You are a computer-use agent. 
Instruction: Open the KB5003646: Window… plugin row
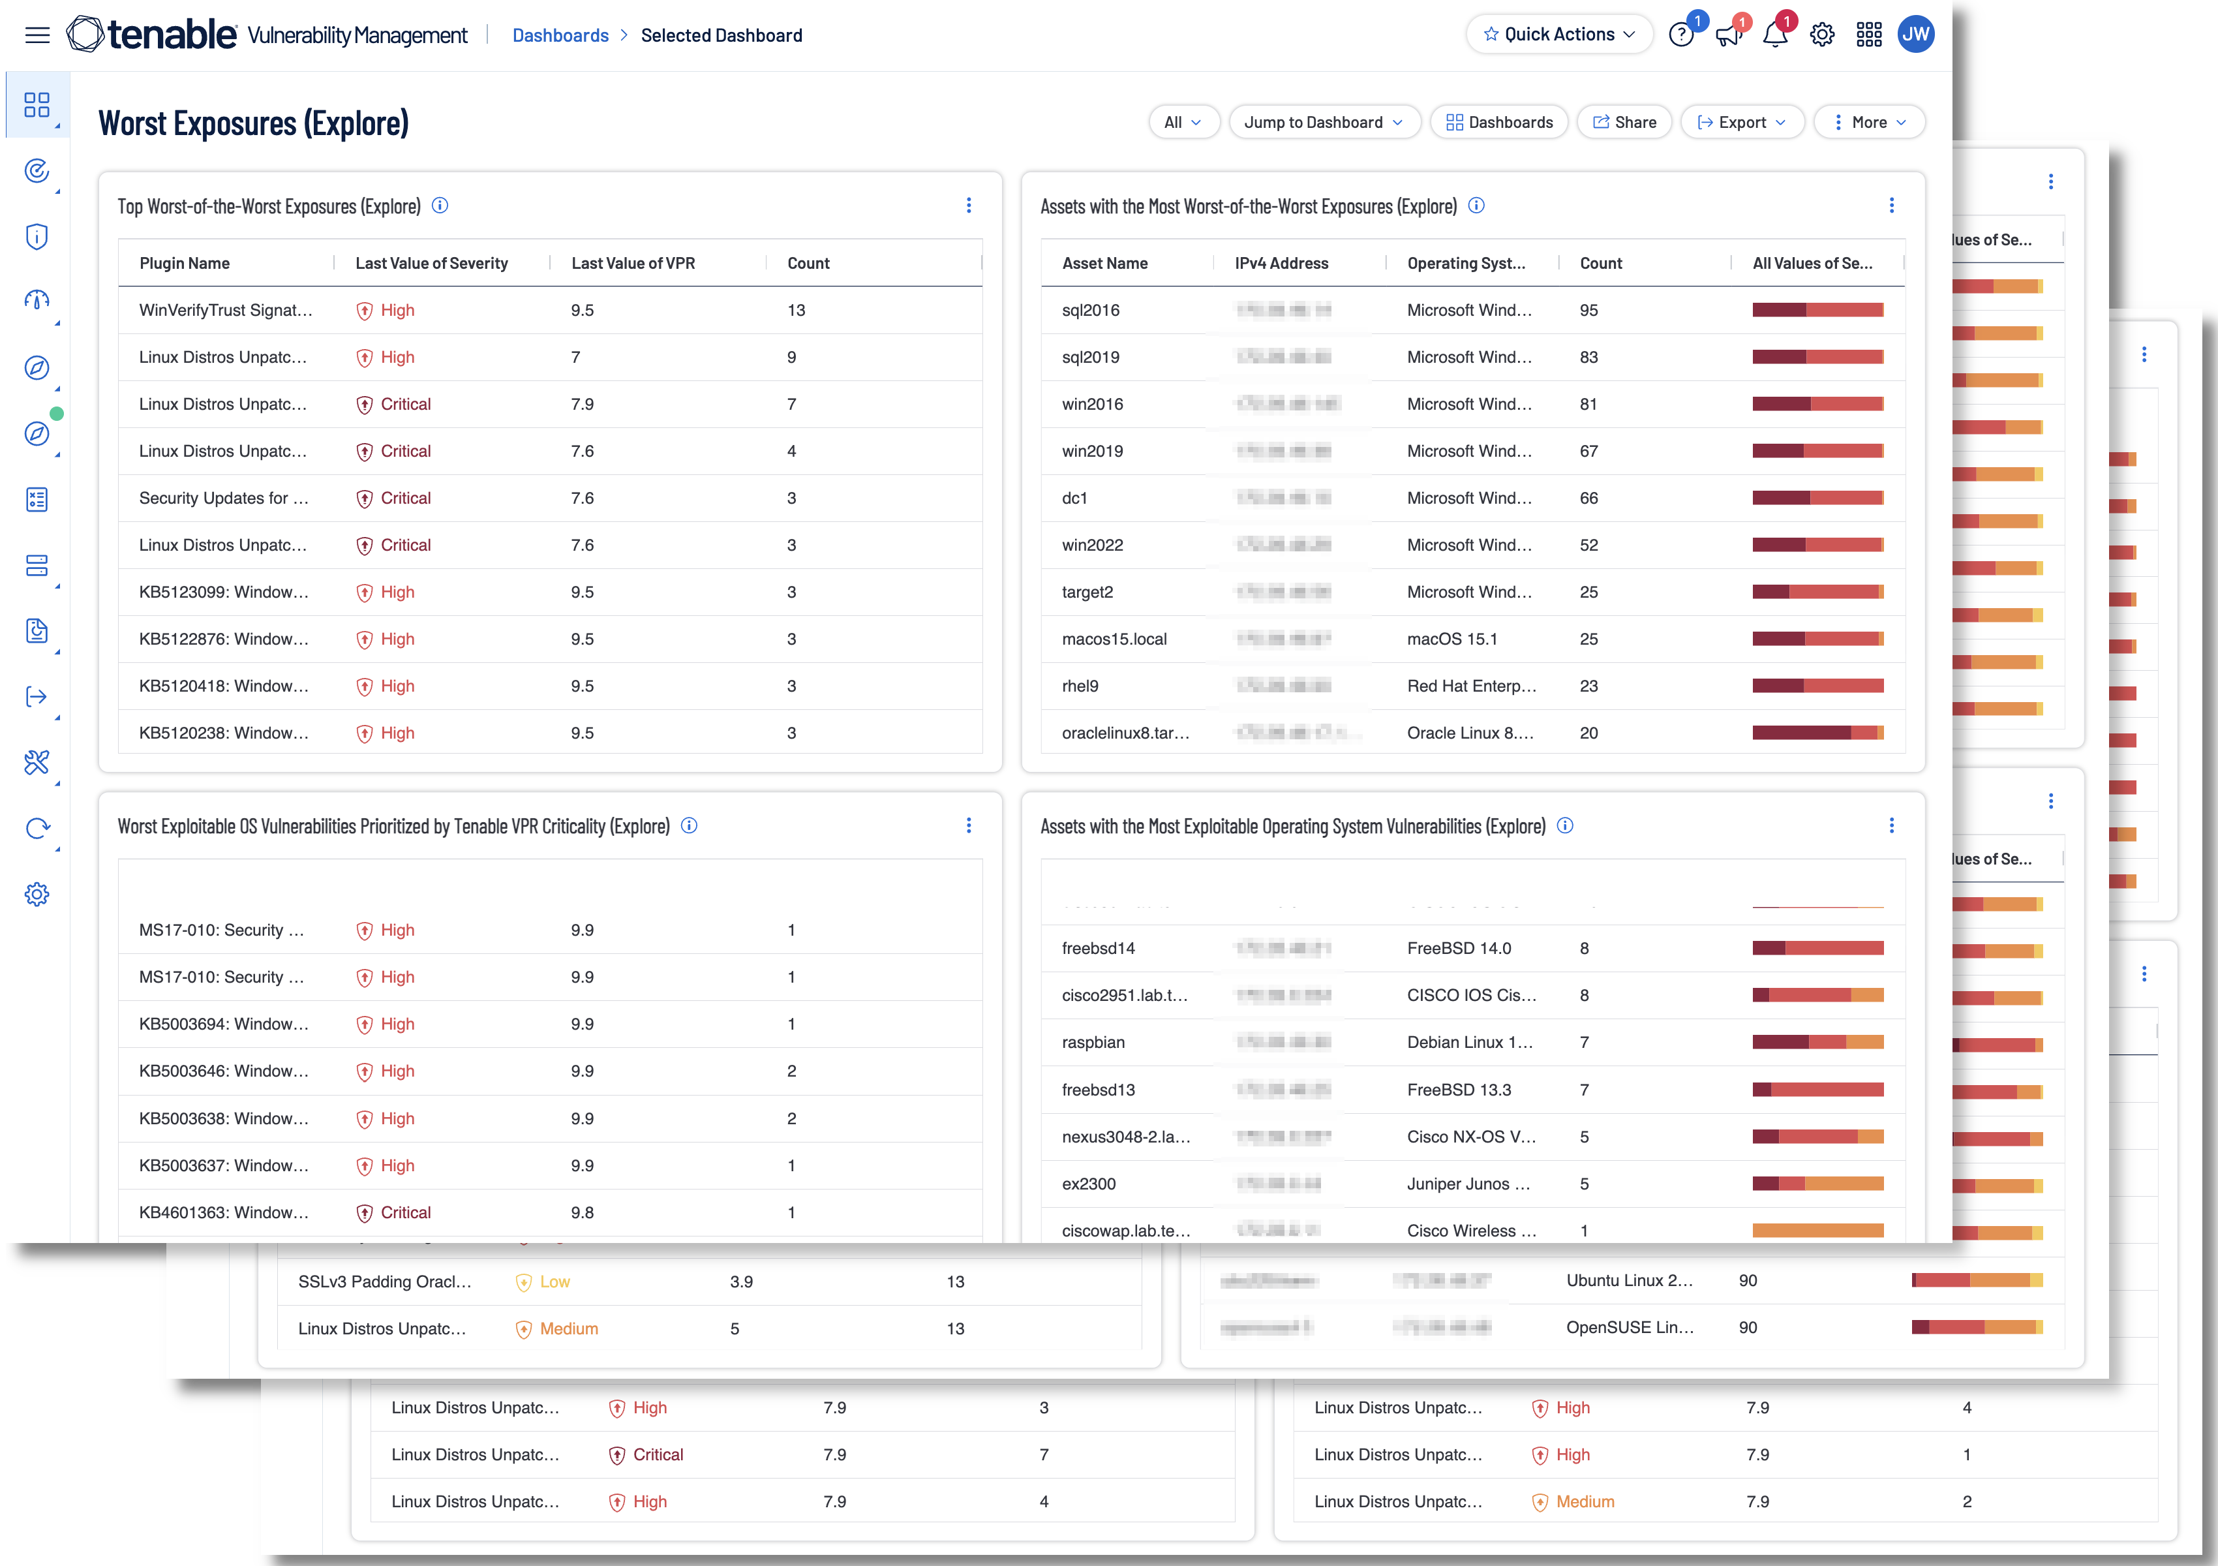tap(550, 1071)
